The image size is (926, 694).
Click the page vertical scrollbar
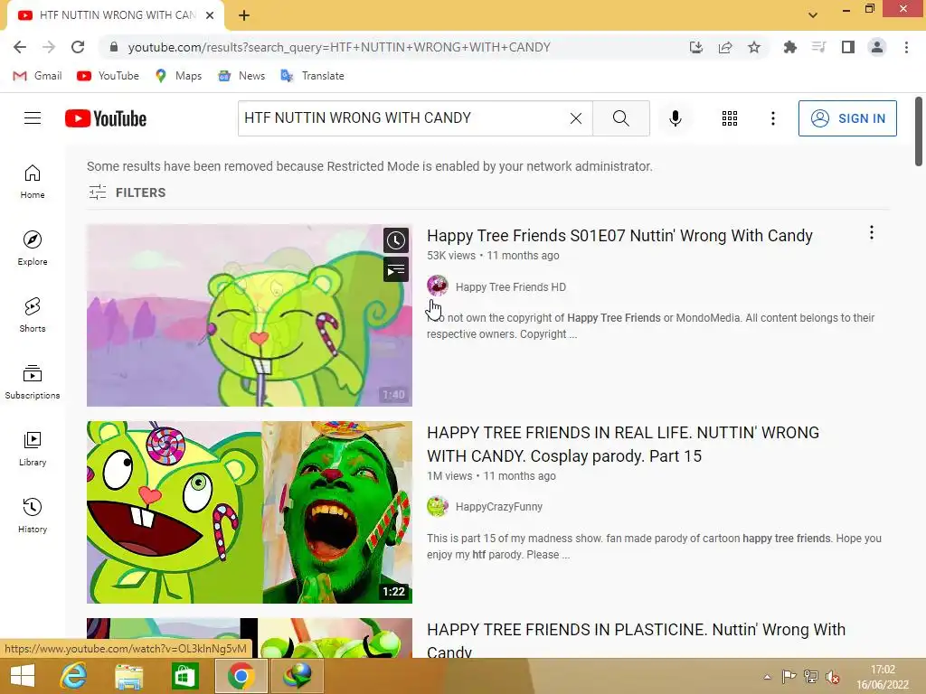(919, 131)
